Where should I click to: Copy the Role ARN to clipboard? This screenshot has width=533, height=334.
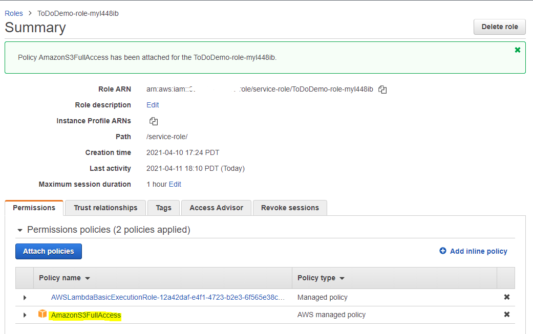(382, 90)
